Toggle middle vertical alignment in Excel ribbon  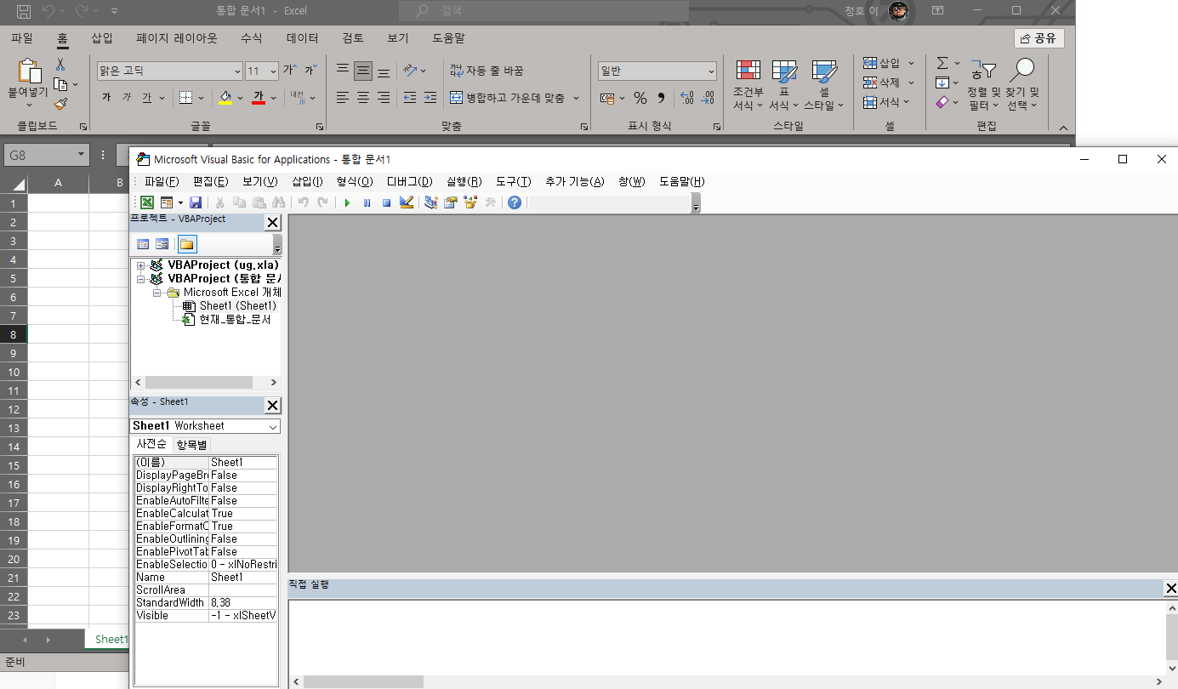(x=363, y=71)
